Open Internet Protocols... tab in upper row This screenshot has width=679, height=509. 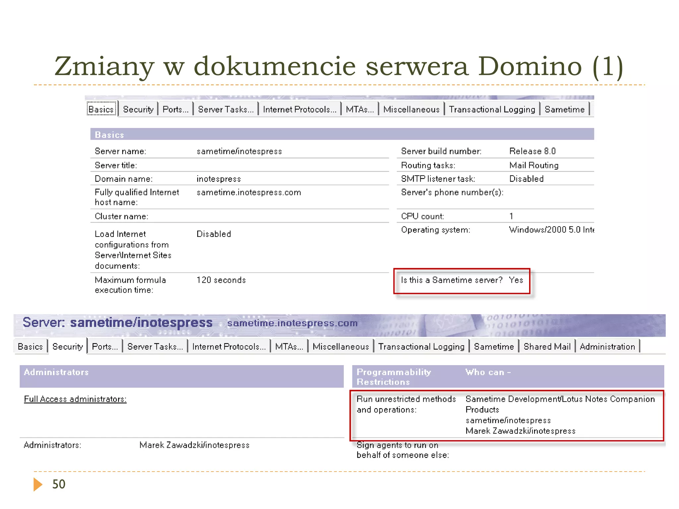[x=300, y=109]
